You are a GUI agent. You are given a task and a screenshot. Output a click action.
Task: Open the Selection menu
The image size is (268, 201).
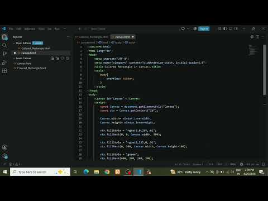click(30, 29)
